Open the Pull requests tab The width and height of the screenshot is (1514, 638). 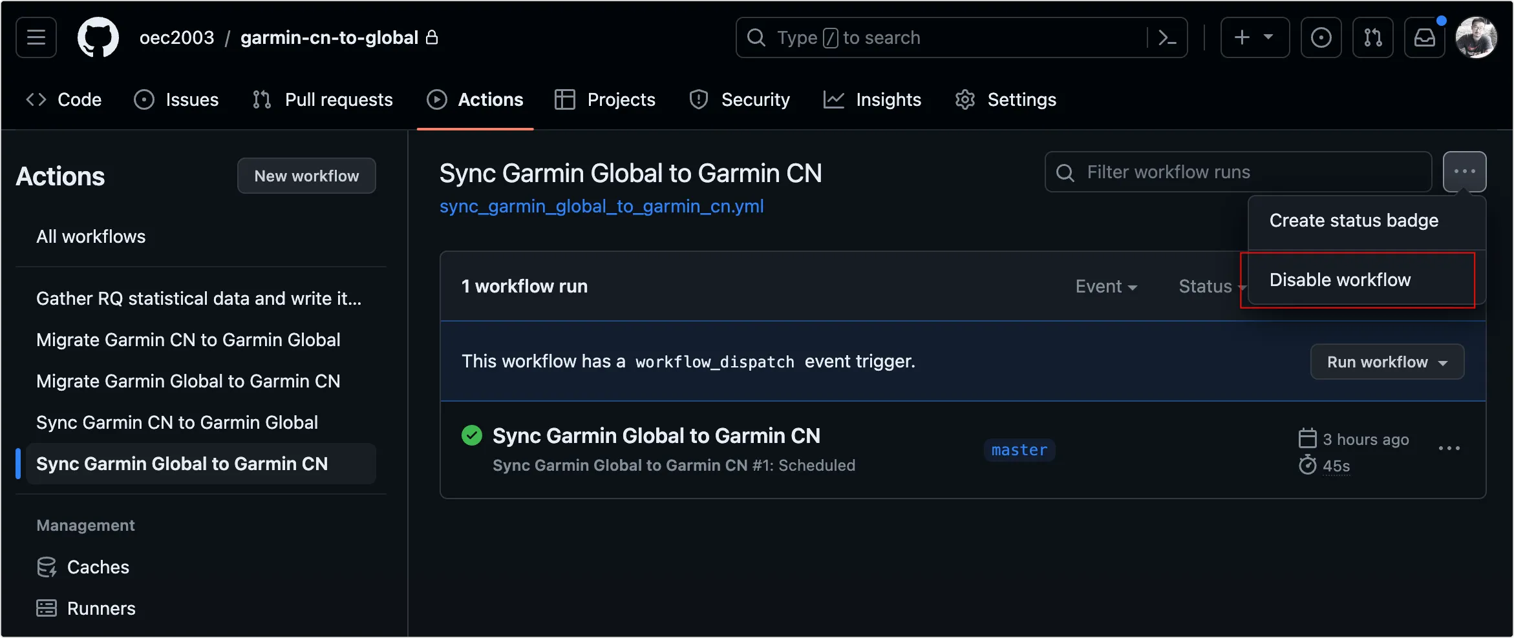tap(323, 99)
